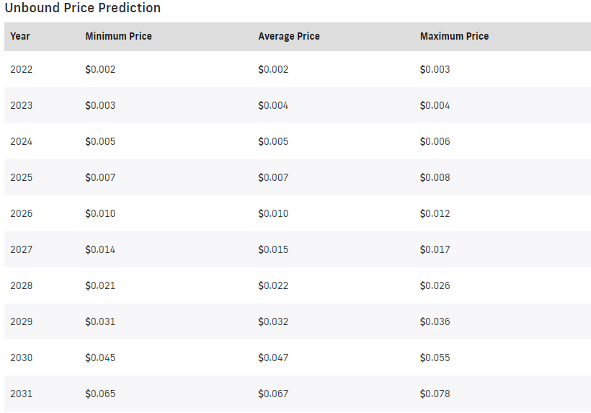This screenshot has width=591, height=413.
Task: Click the 2023 minimum price $0.003
Action: coord(100,105)
